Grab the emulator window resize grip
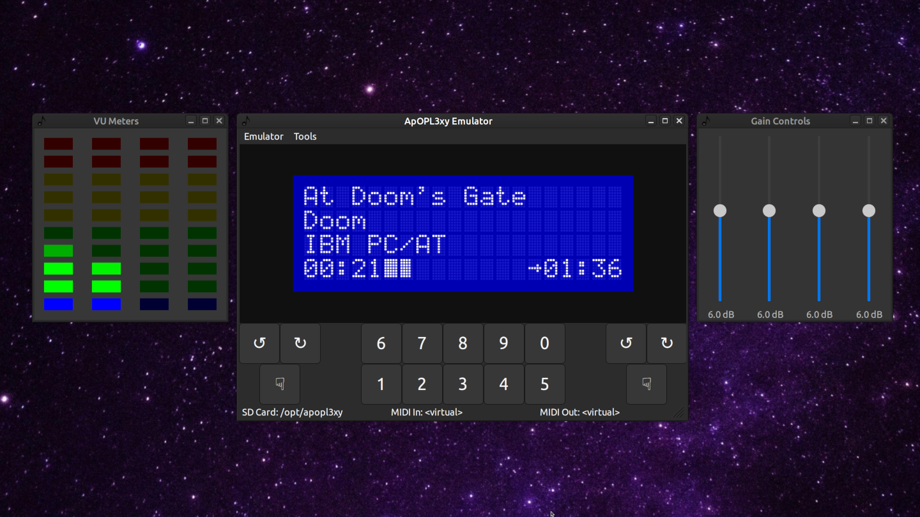920x517 pixels. click(679, 413)
